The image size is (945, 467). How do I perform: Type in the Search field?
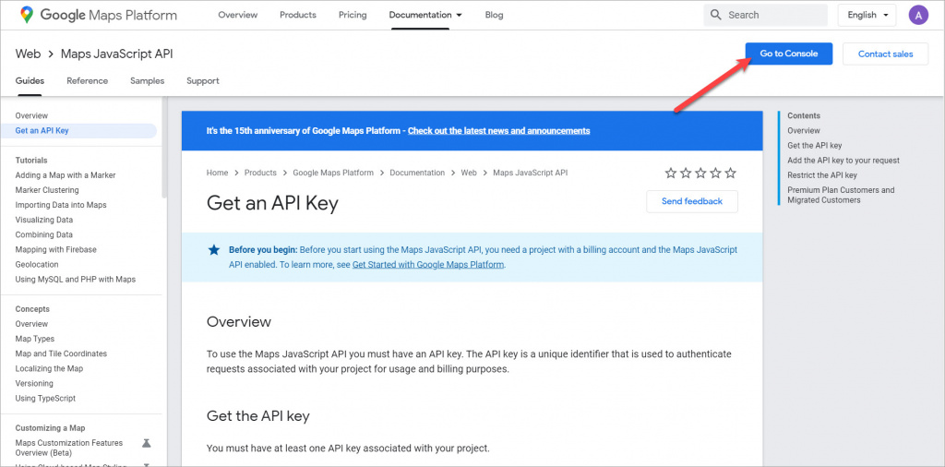point(773,15)
